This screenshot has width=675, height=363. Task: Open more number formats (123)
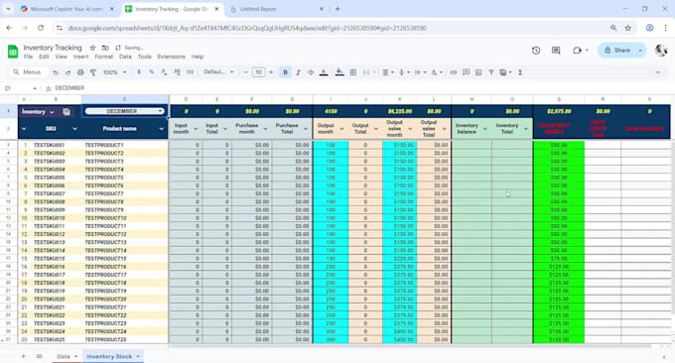pos(190,72)
